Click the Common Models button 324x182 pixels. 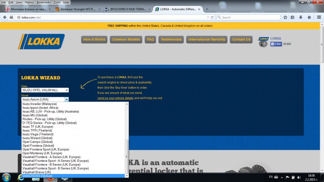126,39
